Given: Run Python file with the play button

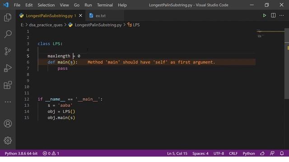Looking at the screenshot, I should (265, 15).
